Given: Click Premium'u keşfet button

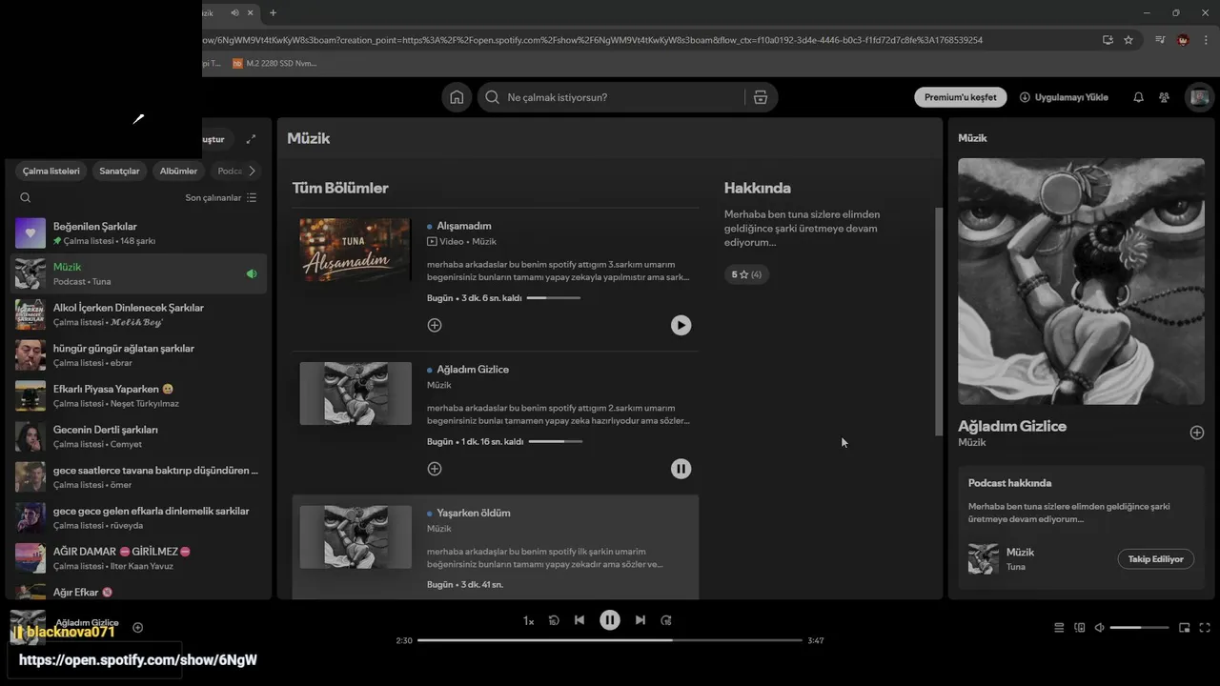Looking at the screenshot, I should (x=961, y=97).
